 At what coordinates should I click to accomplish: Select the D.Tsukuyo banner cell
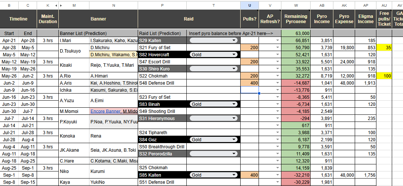74,51
